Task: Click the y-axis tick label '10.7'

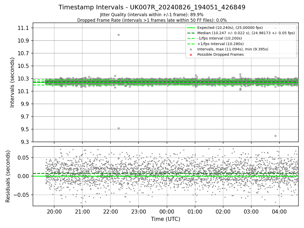Action: (x=23, y=53)
